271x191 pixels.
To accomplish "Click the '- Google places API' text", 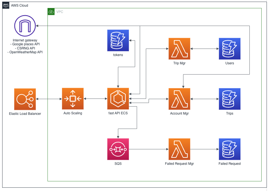I will [x=25, y=44].
